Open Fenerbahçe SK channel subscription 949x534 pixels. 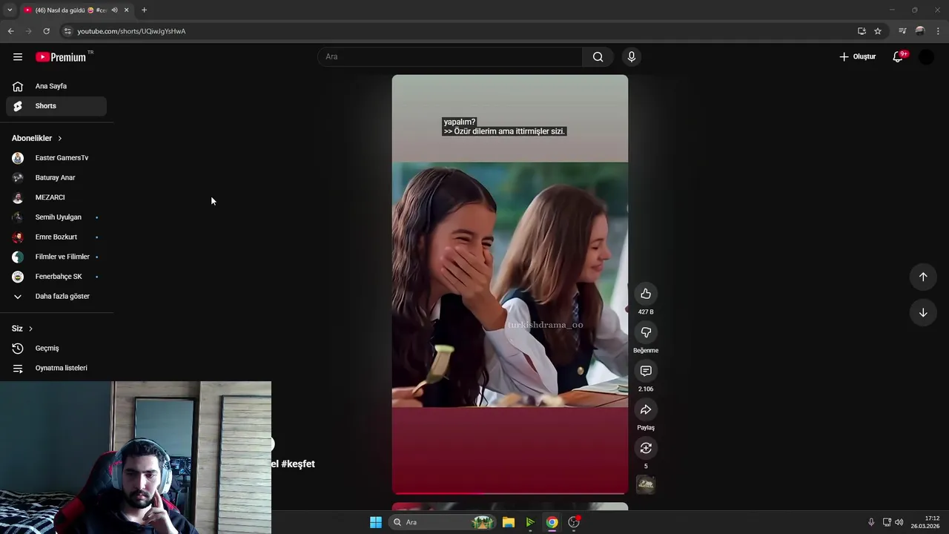coord(56,277)
